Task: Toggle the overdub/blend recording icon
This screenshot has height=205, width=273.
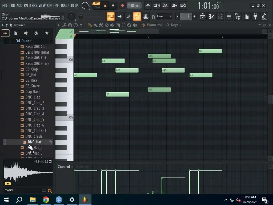Action: tap(174, 6)
